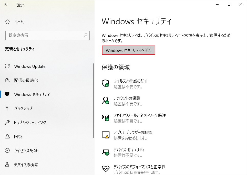Click the ライセンス認証 activation icon
This screenshot has height=175, width=247.
(8, 151)
